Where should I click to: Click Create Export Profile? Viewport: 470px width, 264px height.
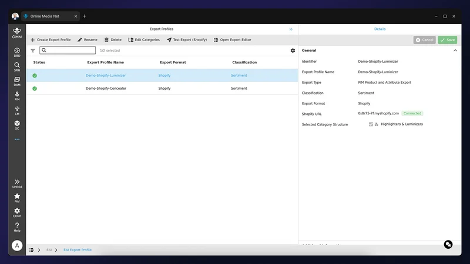click(51, 40)
